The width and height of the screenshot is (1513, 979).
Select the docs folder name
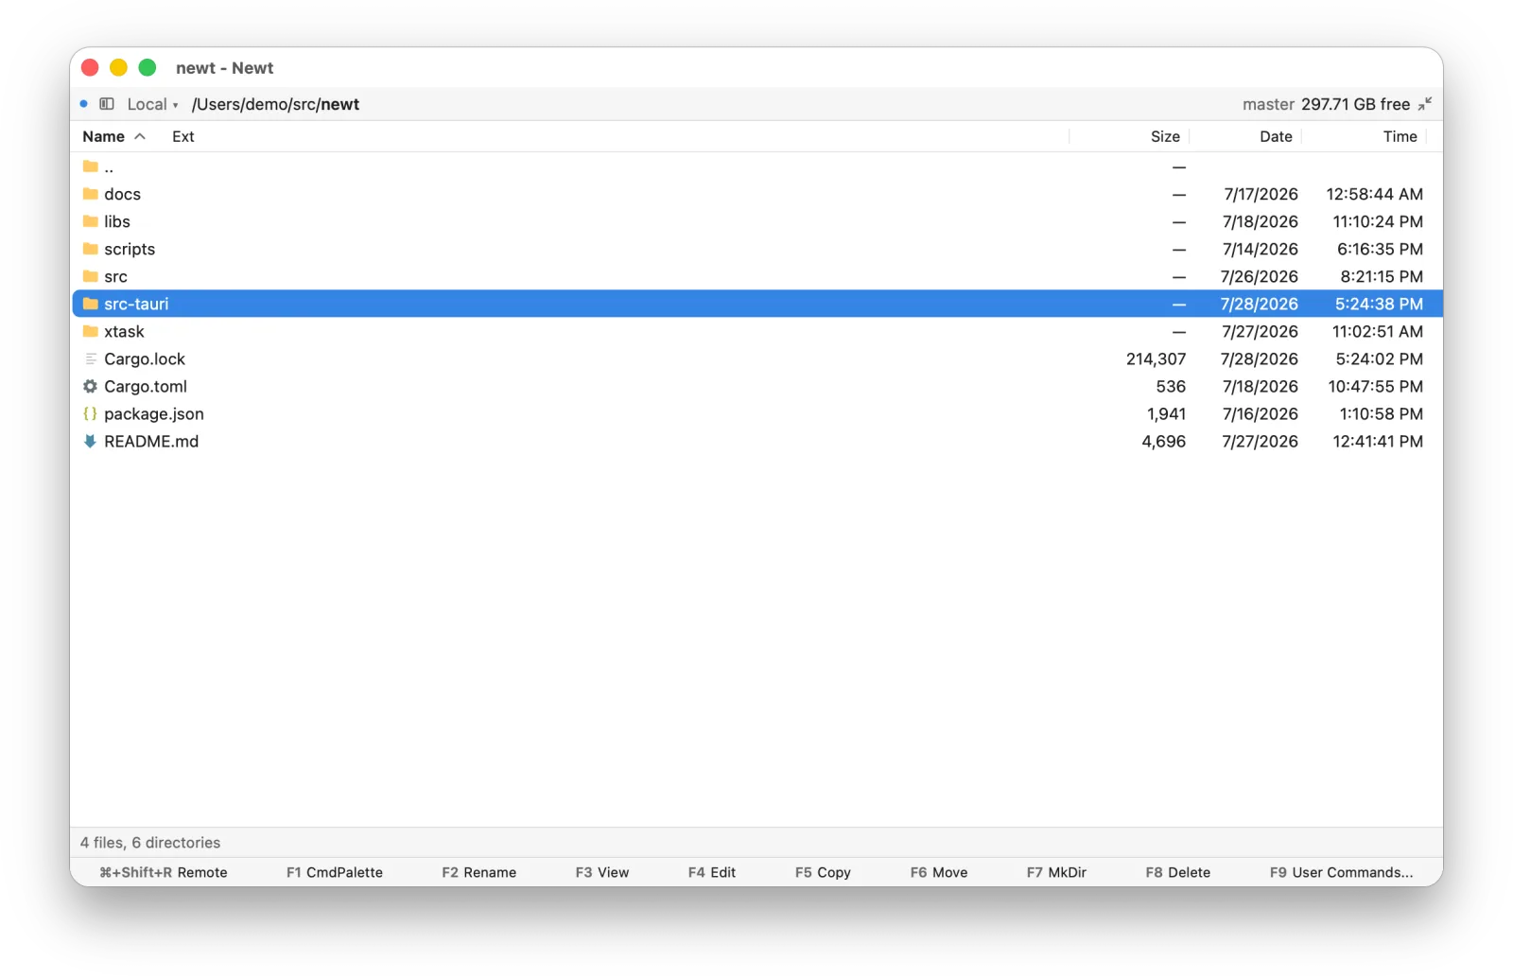122,194
